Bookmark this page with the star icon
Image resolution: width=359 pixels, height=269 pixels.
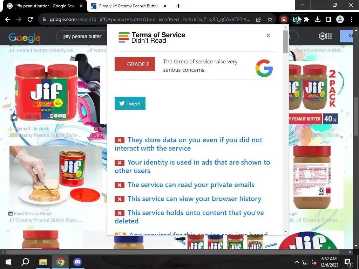270,20
